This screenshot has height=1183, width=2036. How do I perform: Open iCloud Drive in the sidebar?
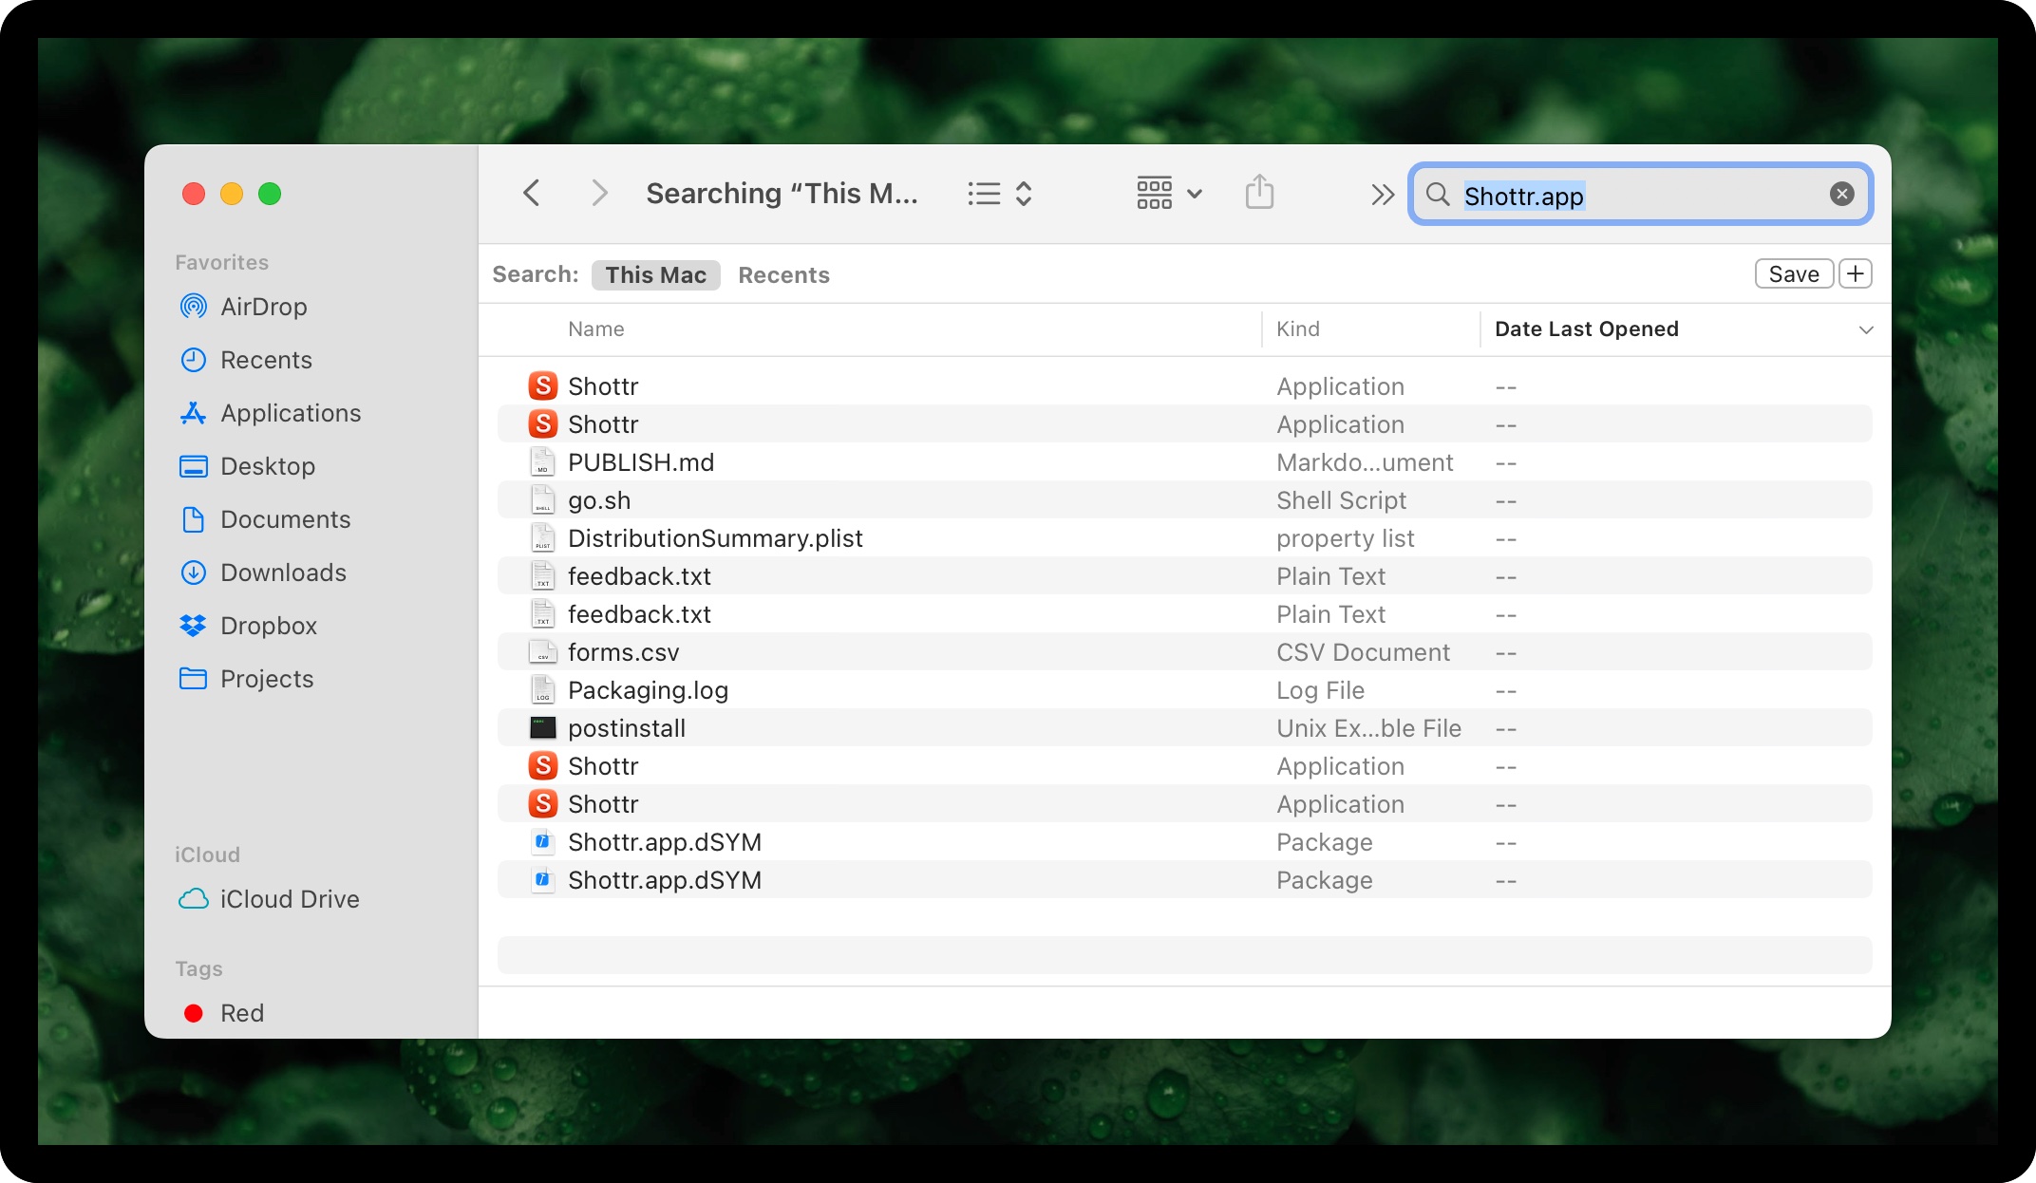[290, 899]
